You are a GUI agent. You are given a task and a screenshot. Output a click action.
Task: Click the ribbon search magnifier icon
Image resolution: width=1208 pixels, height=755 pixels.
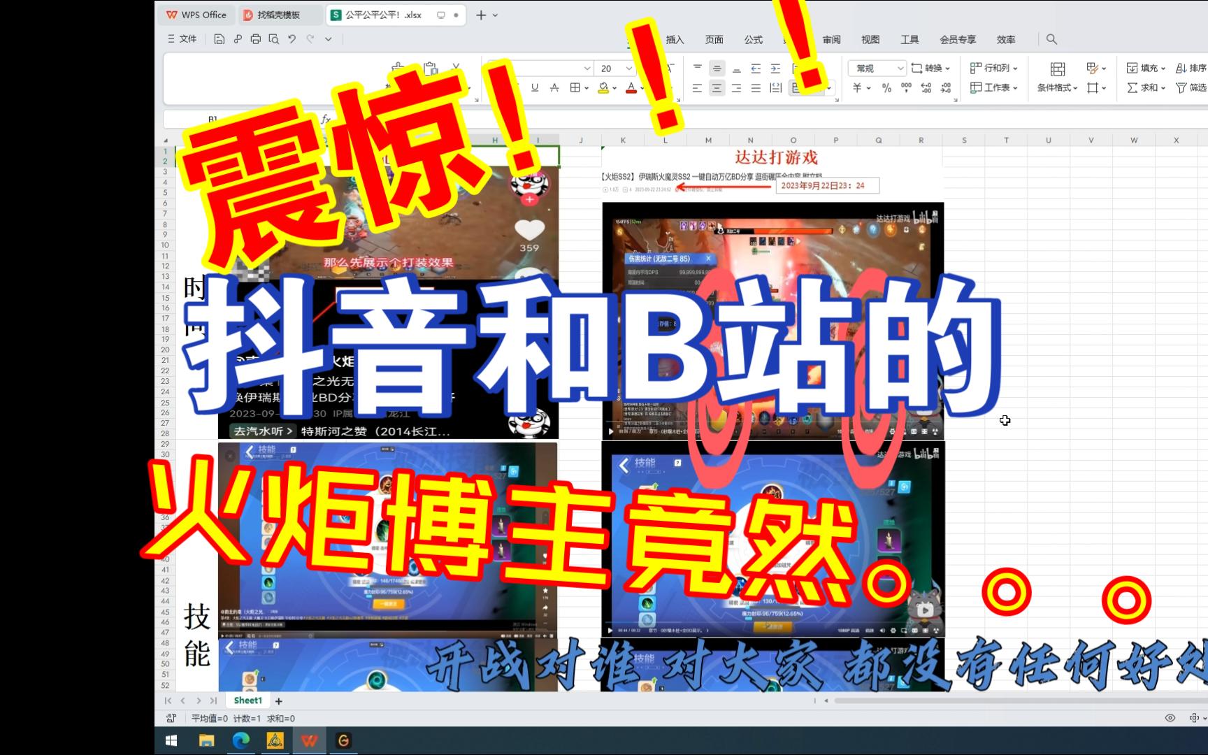[x=1051, y=40]
